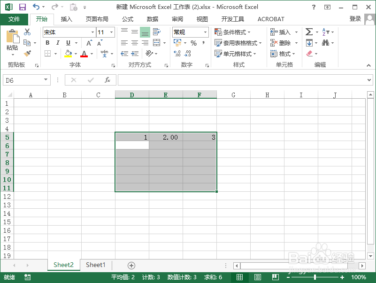Switch to the Sheet1 worksheet tab

[x=95, y=265]
